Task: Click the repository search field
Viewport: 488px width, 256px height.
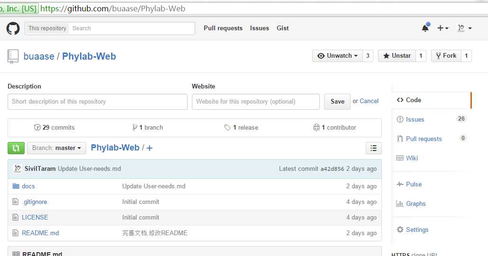Action: click(x=132, y=28)
